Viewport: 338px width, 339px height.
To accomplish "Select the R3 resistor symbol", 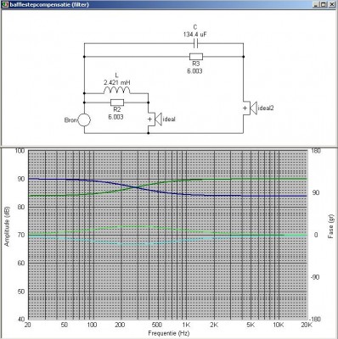I will [196, 57].
